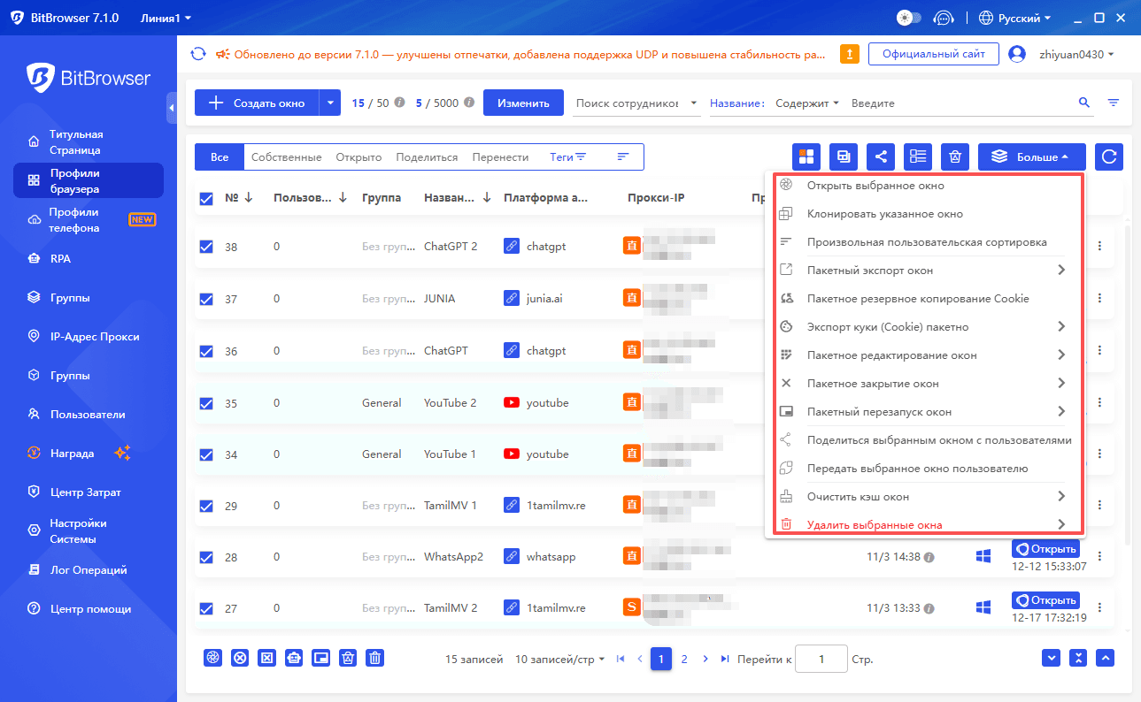The width and height of the screenshot is (1141, 702).
Task: Open Официальный сайт link at the top
Action: 933,54
